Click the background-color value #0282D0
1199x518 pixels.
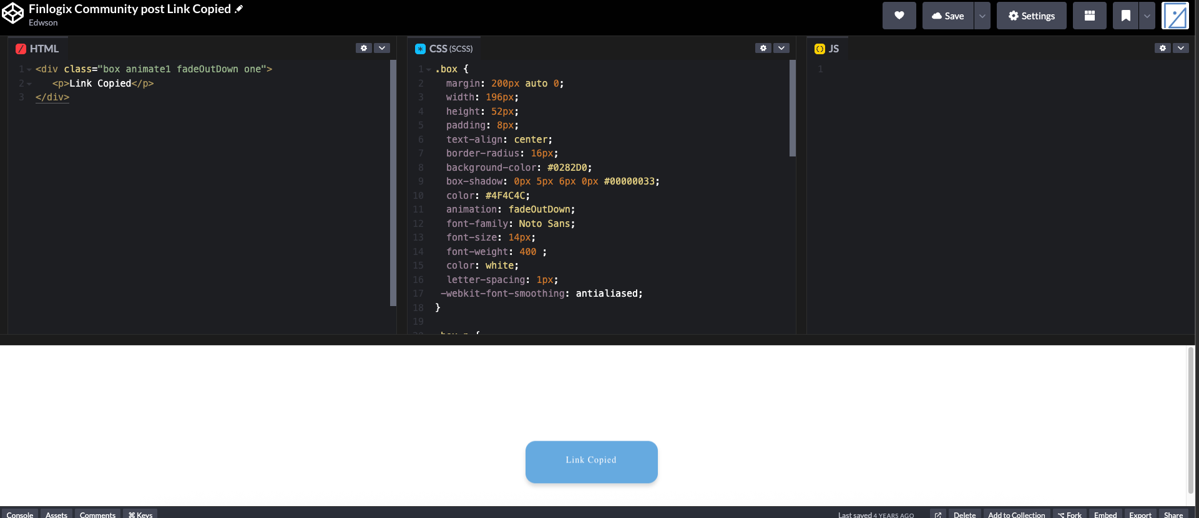567,168
